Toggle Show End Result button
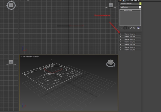Screen dimensions: 161x112 pyautogui.click(x=126, y=28)
